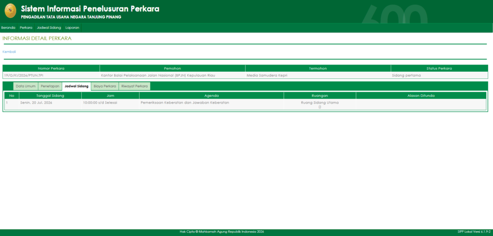The width and height of the screenshot is (493, 236).
Task: Click the court emblem logo
Action: (11, 11)
